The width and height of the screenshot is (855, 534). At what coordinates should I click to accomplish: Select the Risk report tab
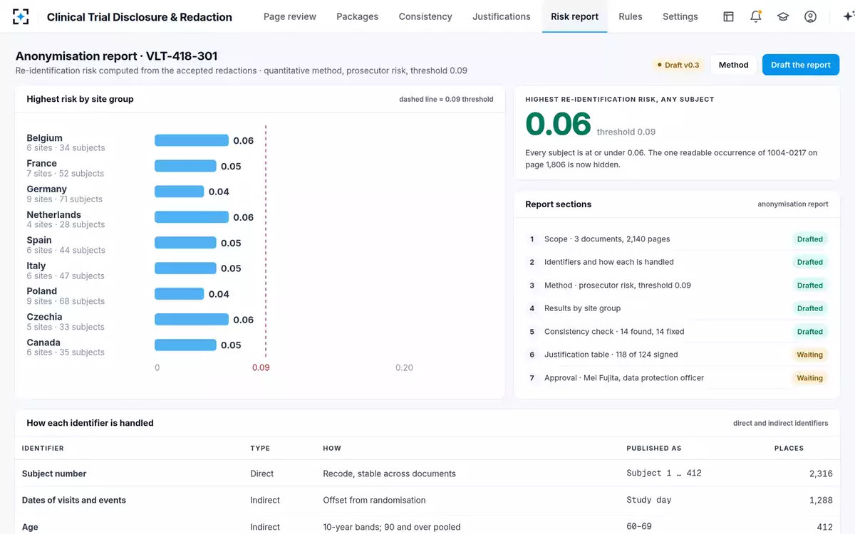tap(575, 16)
